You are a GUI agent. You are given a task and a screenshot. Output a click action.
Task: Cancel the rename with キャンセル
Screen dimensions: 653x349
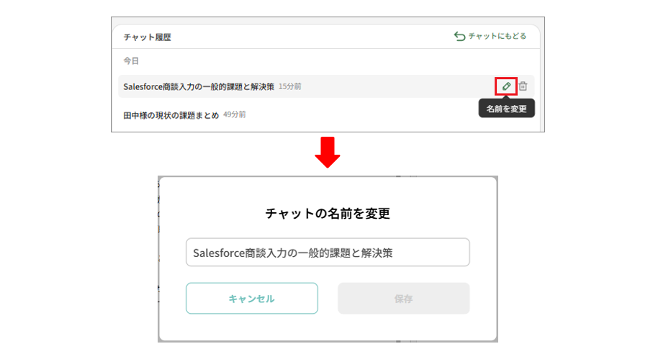click(x=252, y=298)
